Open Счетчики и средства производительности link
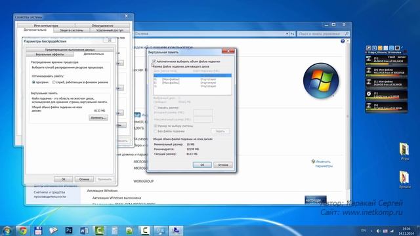 [50, 194]
